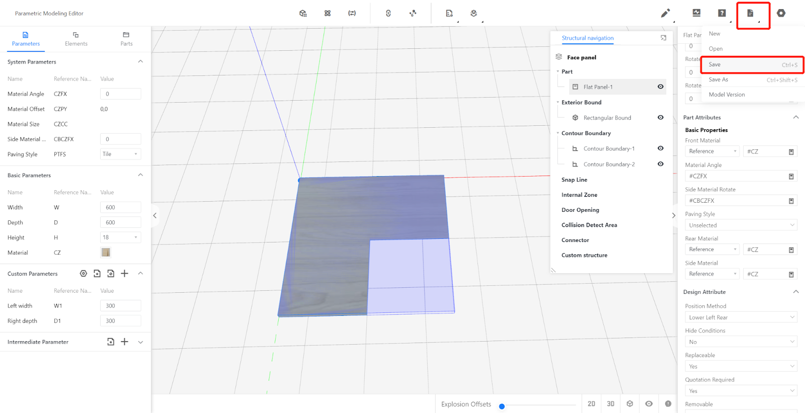Choose Save As from the file menu
This screenshot has height=413, width=805.
[x=753, y=79]
